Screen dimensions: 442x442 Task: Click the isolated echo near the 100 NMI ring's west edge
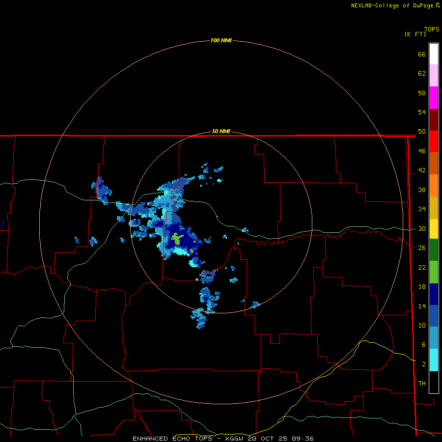click(x=3, y=223)
